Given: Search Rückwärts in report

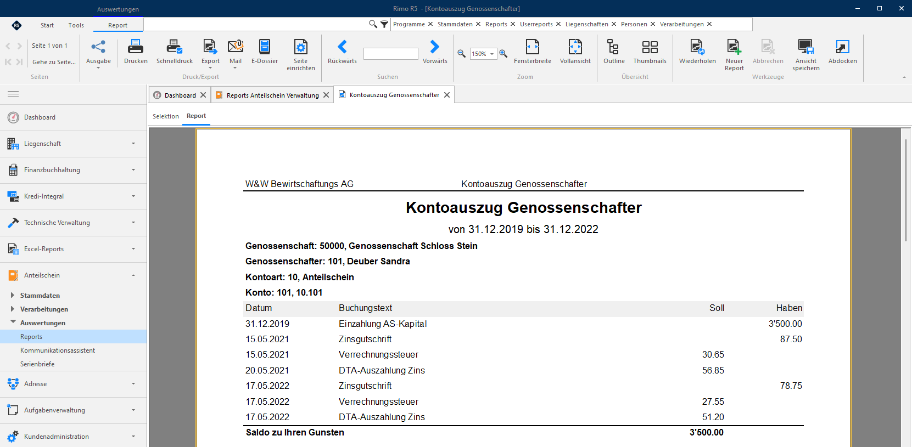Looking at the screenshot, I should (342, 52).
